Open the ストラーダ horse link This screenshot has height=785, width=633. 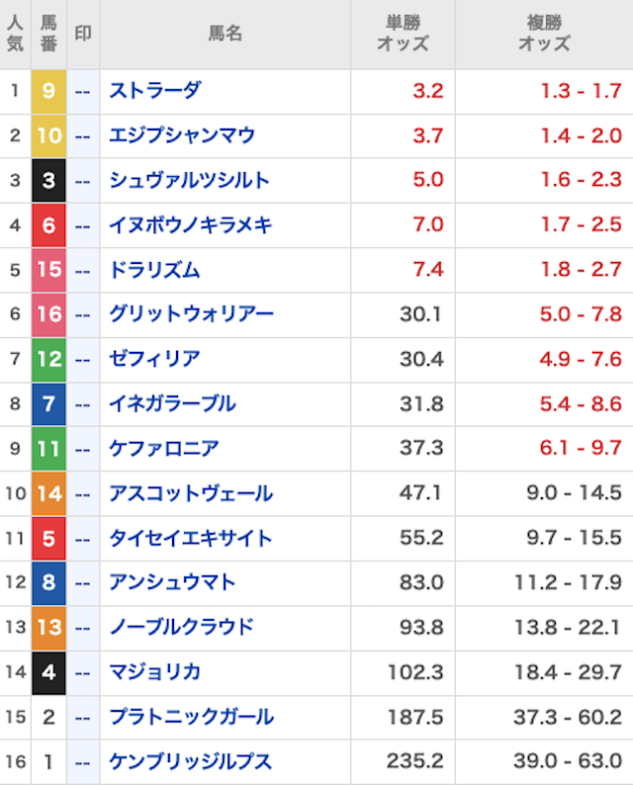[x=155, y=91]
